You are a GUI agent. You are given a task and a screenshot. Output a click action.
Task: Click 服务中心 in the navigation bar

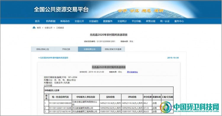tap(179, 21)
